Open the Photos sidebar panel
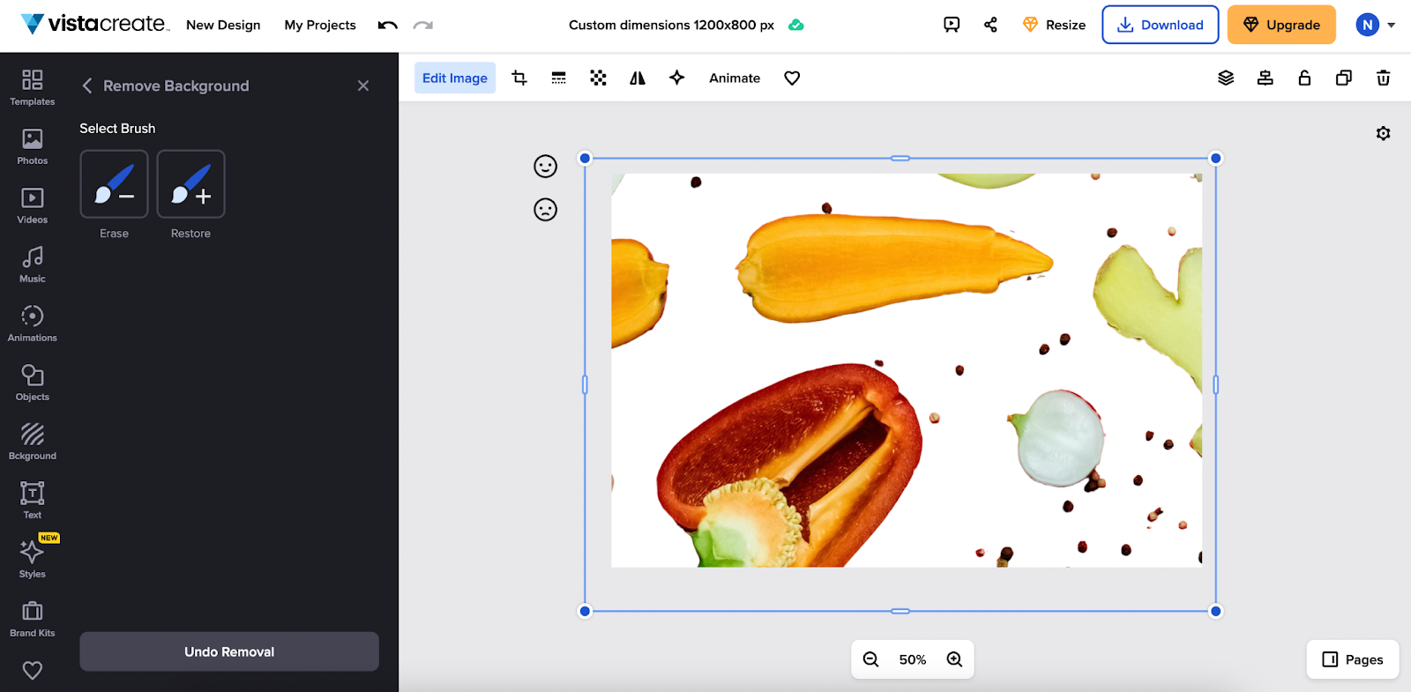Screen dimensions: 1411x692 33,146
